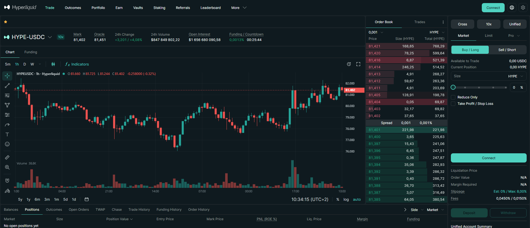Enable Take Profit / Stop Loss checkbox
Image resolution: width=530 pixels, height=228 pixels.
[x=453, y=104]
